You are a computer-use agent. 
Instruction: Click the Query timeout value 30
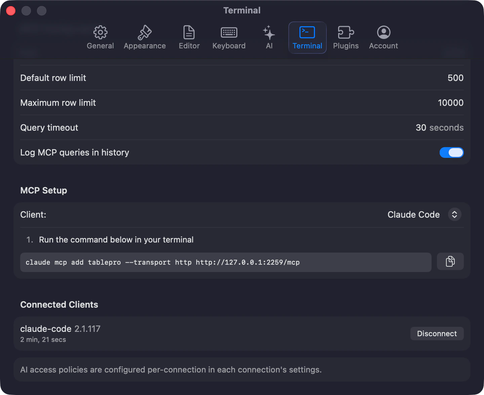pyautogui.click(x=421, y=128)
